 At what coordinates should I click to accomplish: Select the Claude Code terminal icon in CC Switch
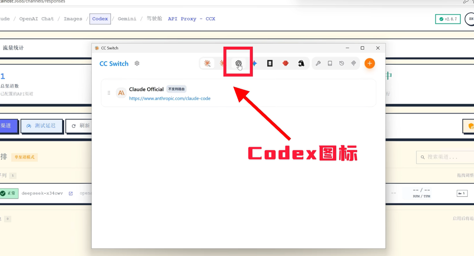[207, 63]
